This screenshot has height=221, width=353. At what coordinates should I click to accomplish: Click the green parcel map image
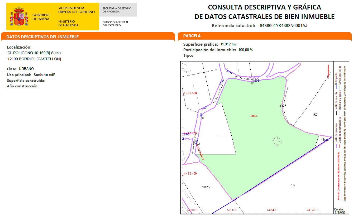[x=256, y=138]
